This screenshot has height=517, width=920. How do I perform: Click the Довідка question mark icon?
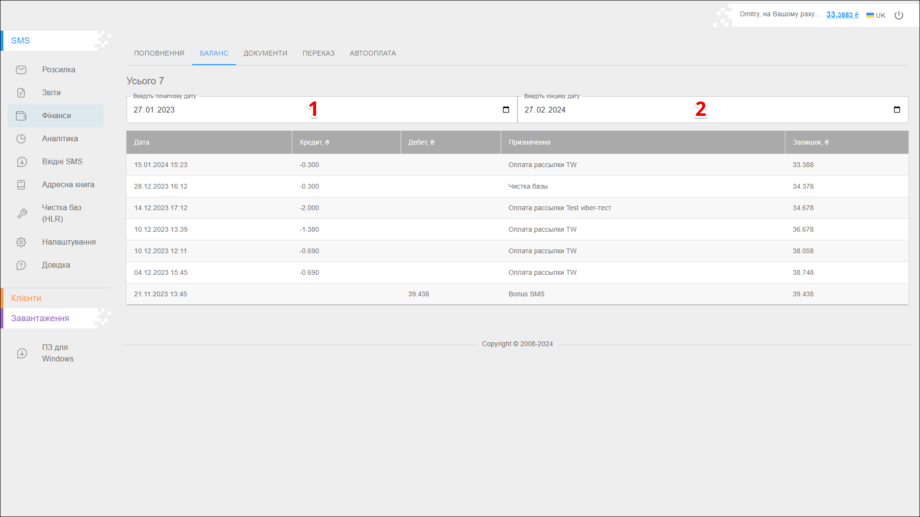[21, 265]
